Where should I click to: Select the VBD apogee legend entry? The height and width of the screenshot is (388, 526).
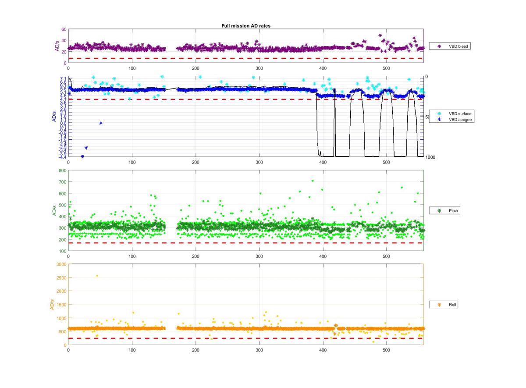point(452,119)
